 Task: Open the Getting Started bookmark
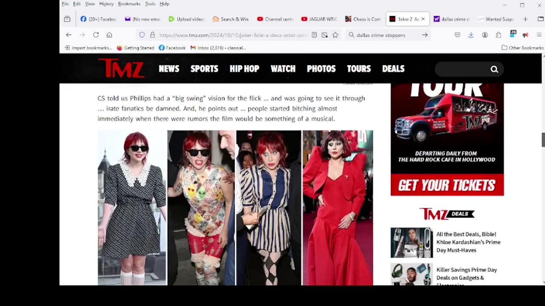click(x=135, y=48)
